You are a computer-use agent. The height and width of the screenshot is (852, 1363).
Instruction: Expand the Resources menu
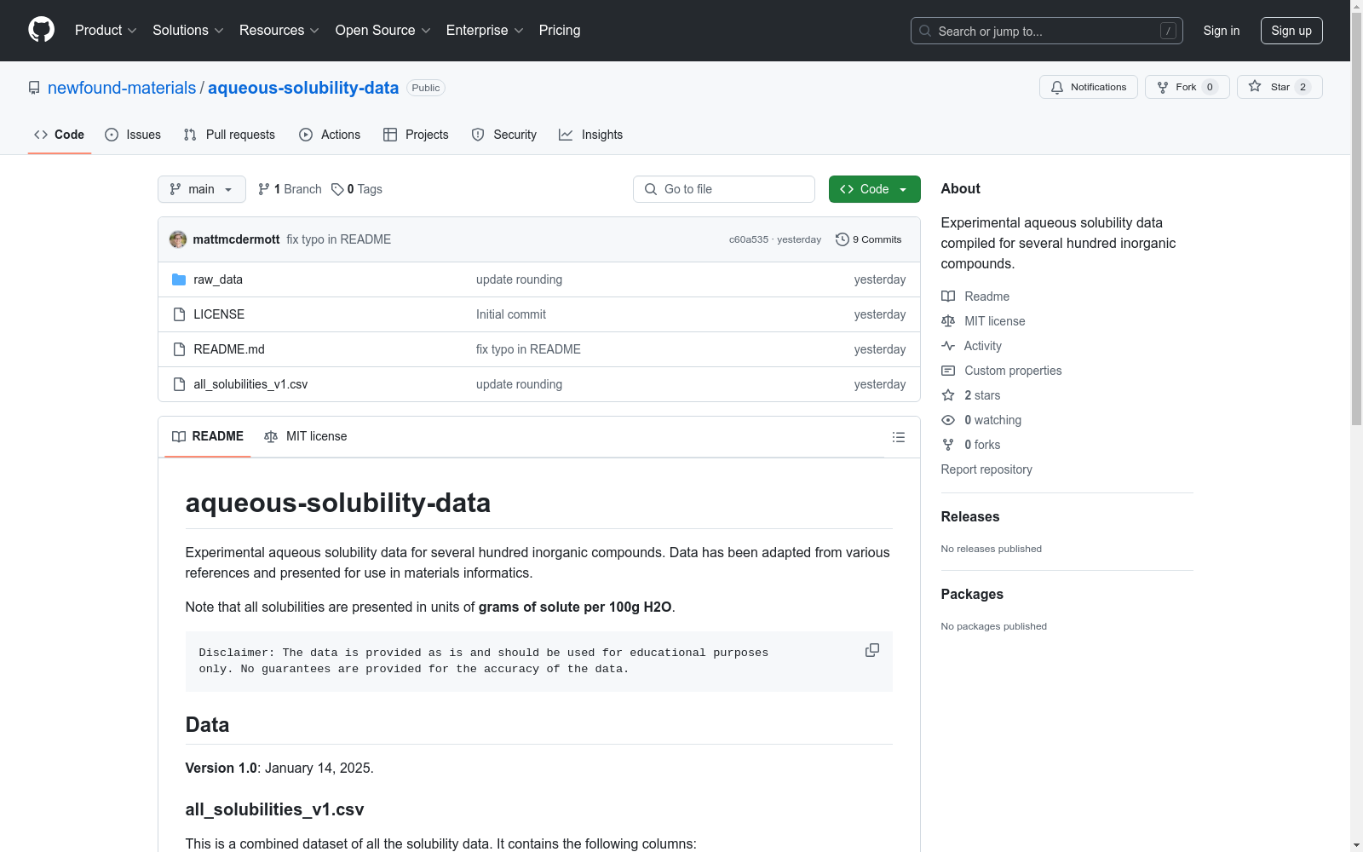pos(279,30)
